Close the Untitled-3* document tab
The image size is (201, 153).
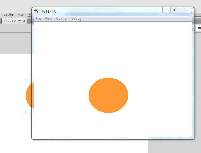coord(24,21)
